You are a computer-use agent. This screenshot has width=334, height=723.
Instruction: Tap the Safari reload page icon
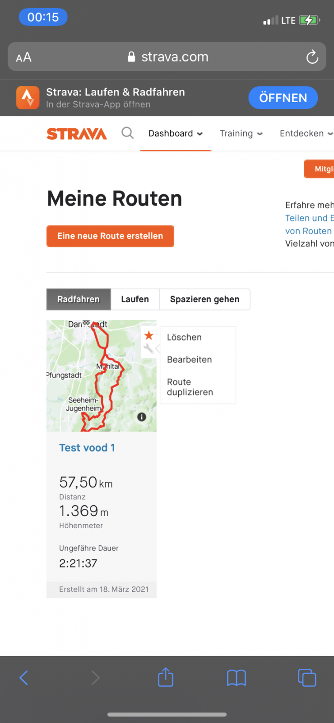coord(312,57)
